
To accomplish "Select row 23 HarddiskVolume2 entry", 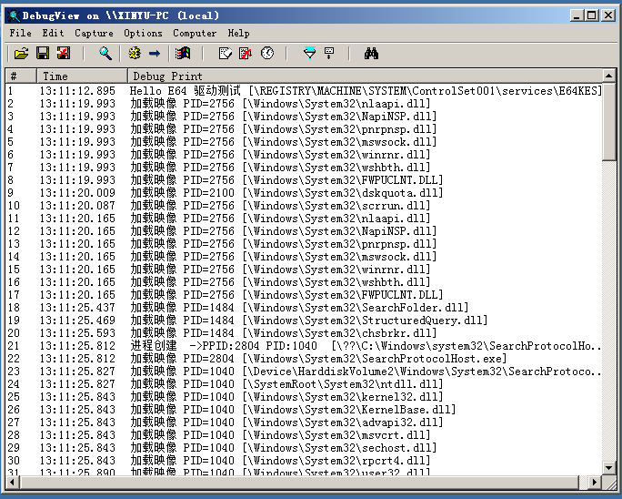I will tap(304, 372).
